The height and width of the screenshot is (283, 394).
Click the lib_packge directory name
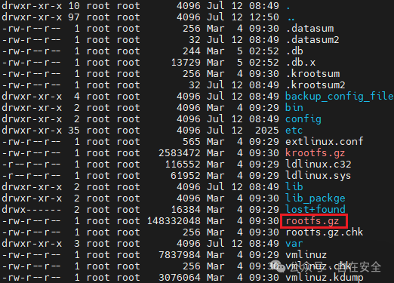click(316, 198)
